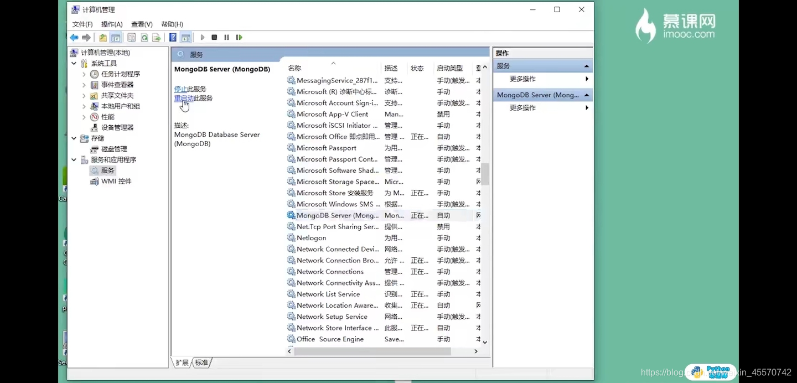Image resolution: width=797 pixels, height=383 pixels.
Task: Click the horizontal scrollbar left arrow
Action: pyautogui.click(x=289, y=351)
